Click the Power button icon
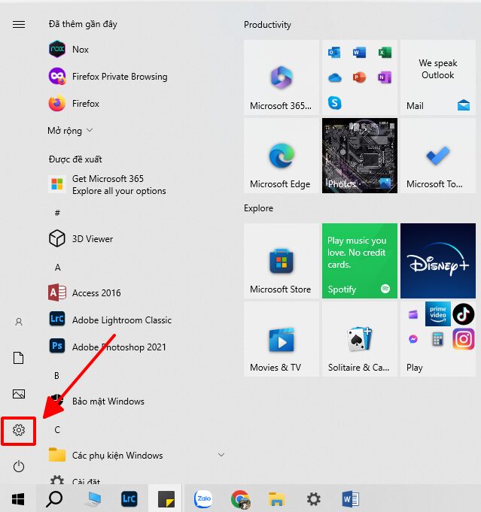 point(19,467)
